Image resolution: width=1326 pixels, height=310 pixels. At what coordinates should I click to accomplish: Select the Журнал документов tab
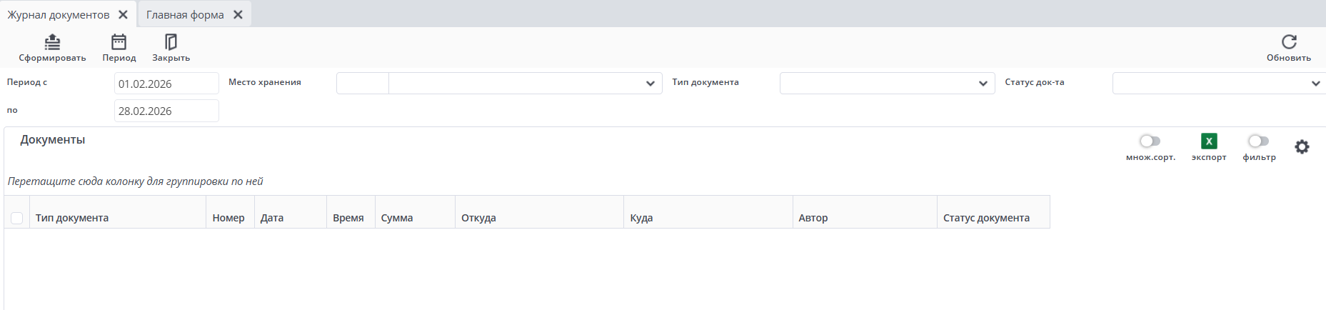[x=59, y=14]
